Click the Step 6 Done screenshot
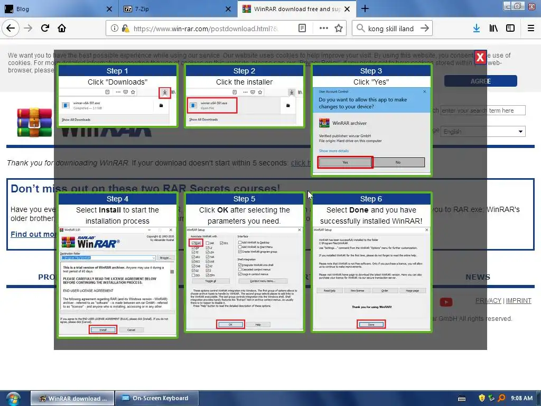This screenshot has height=406, width=541. (371, 262)
